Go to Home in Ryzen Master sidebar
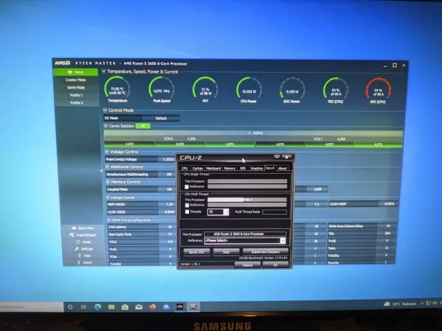442x331 pixels. tap(76, 72)
